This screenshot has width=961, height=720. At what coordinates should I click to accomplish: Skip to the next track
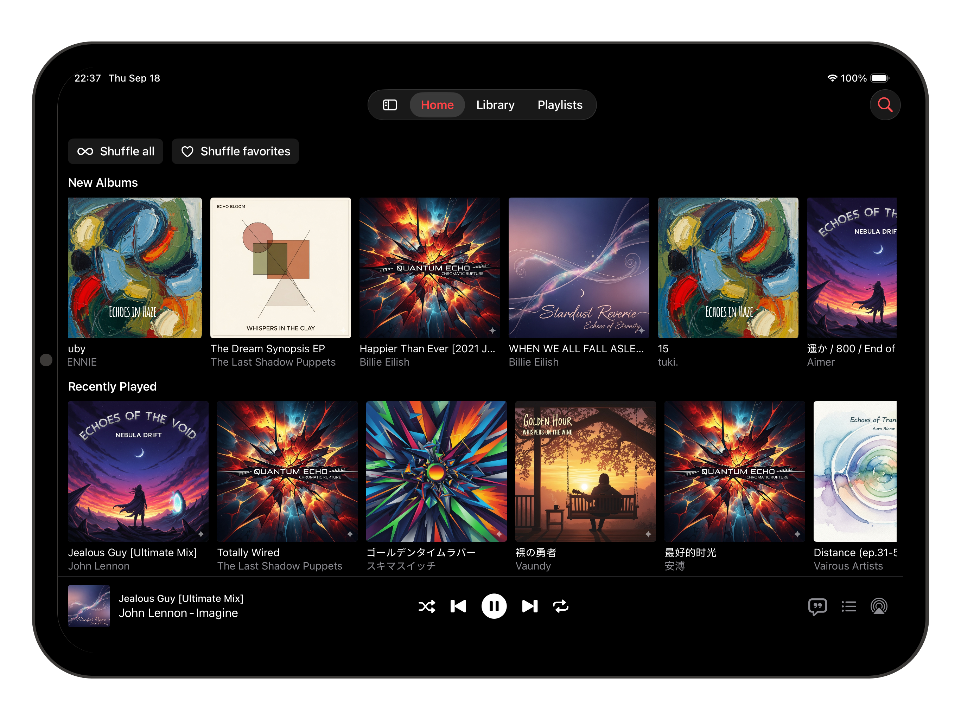[x=530, y=606]
